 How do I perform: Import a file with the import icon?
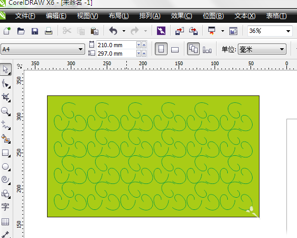click(x=179, y=31)
